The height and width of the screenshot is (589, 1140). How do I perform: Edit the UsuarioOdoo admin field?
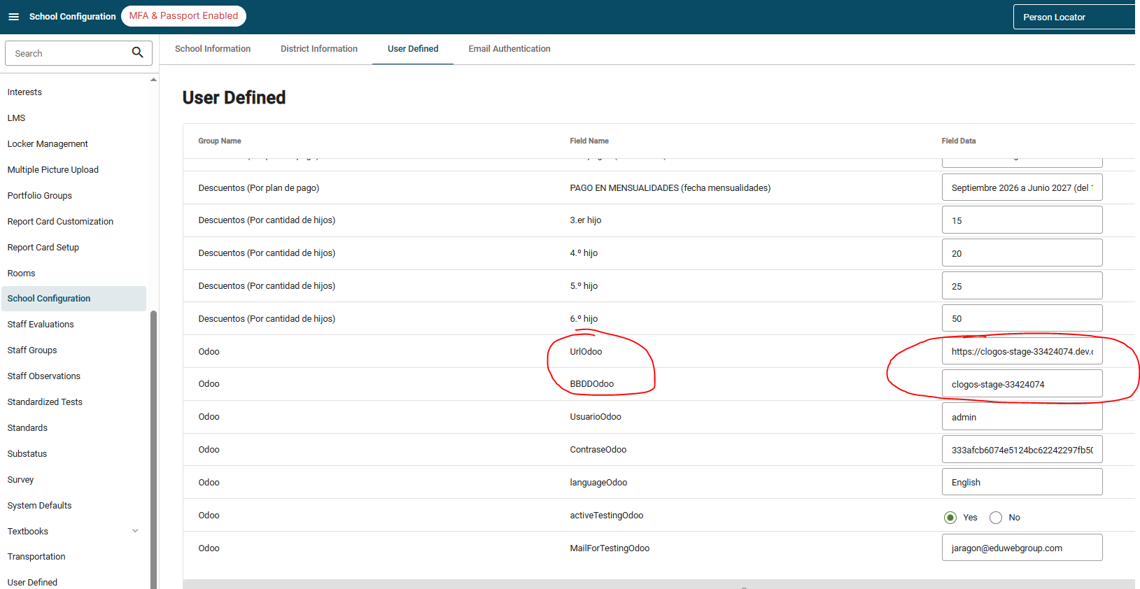(x=1022, y=417)
